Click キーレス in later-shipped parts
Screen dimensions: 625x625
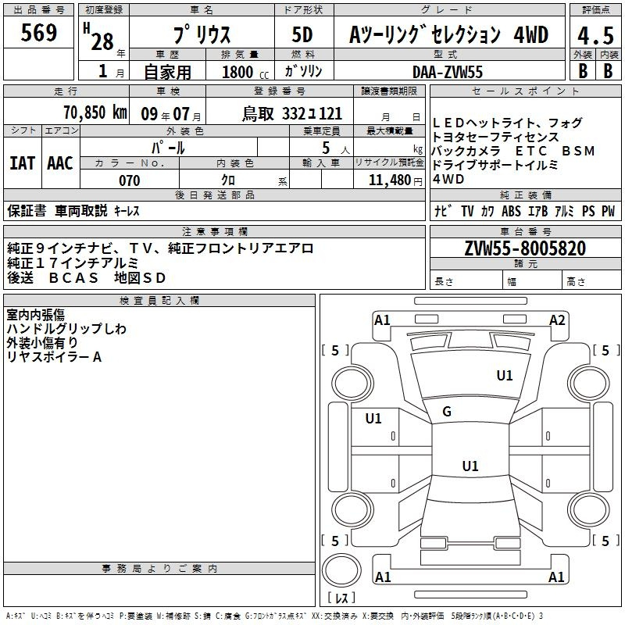(x=127, y=210)
